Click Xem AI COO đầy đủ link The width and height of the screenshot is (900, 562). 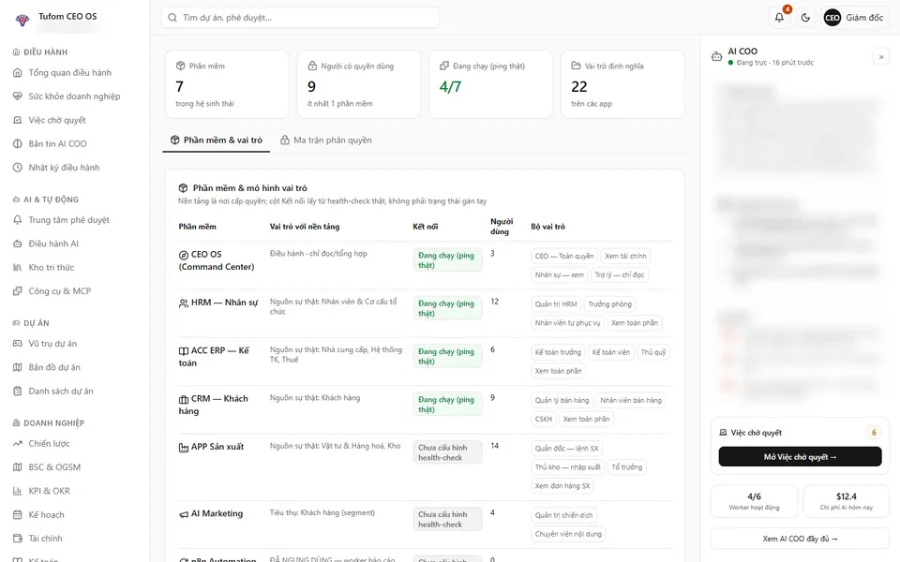click(x=800, y=540)
